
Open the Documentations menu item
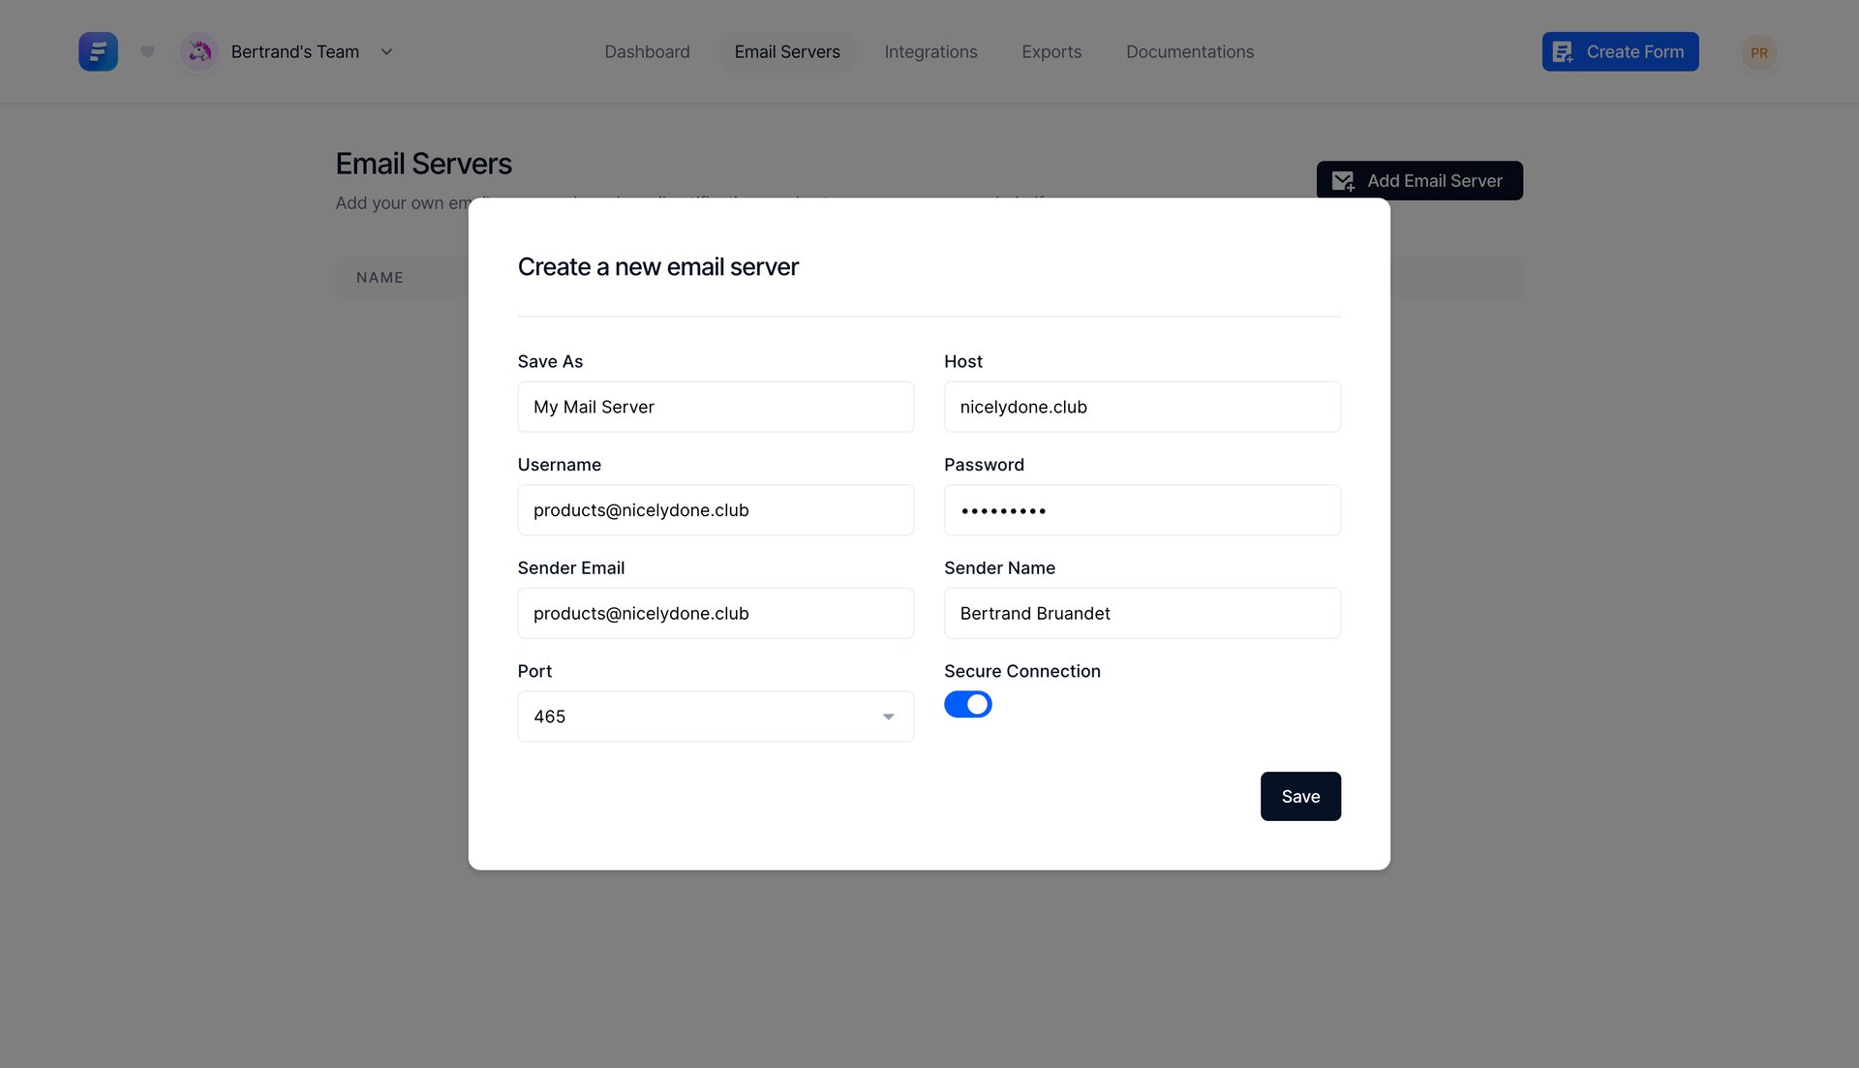1189,51
